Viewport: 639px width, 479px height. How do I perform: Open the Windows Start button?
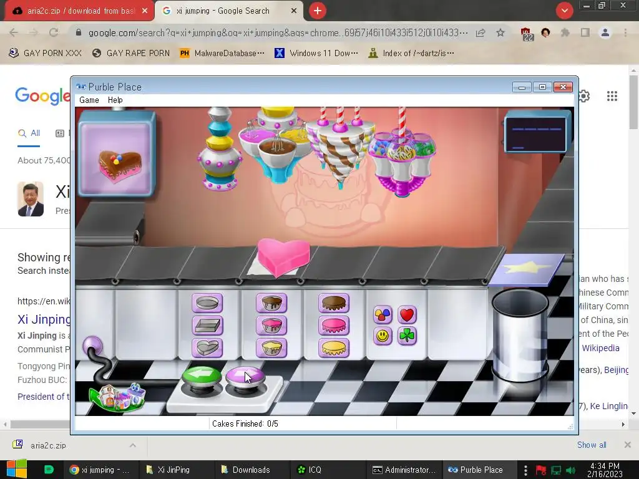[17, 470]
